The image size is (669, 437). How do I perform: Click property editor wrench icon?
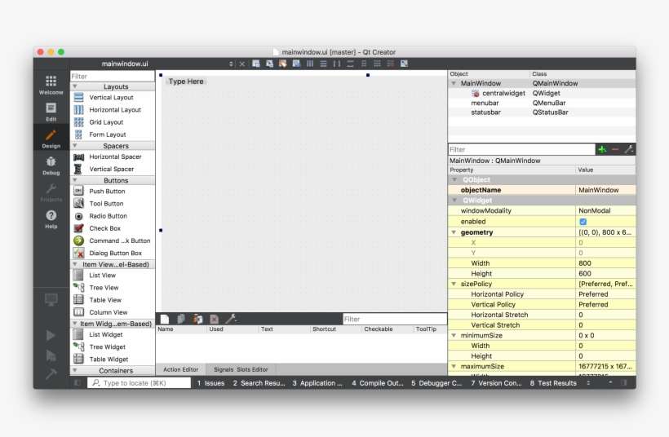[629, 149]
